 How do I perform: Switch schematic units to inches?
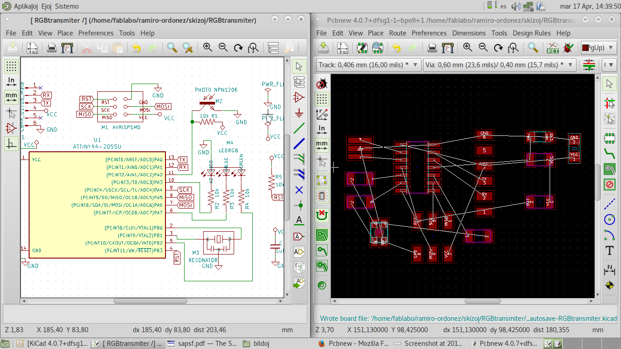coord(11,82)
